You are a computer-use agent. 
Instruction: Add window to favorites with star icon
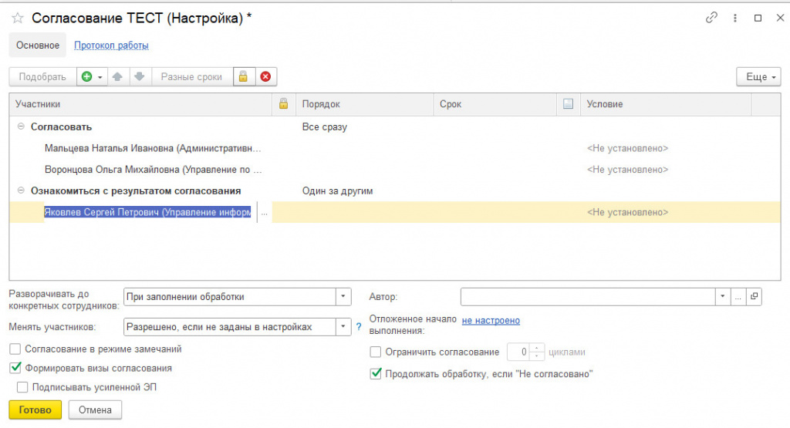tap(18, 19)
